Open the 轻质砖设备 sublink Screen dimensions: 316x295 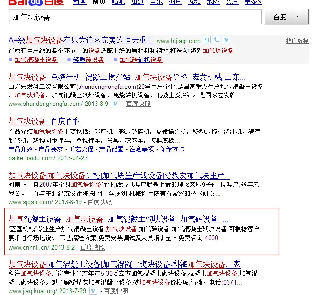88,60
